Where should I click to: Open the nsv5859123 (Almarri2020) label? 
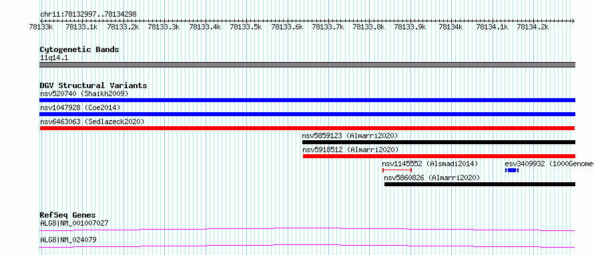pos(350,136)
